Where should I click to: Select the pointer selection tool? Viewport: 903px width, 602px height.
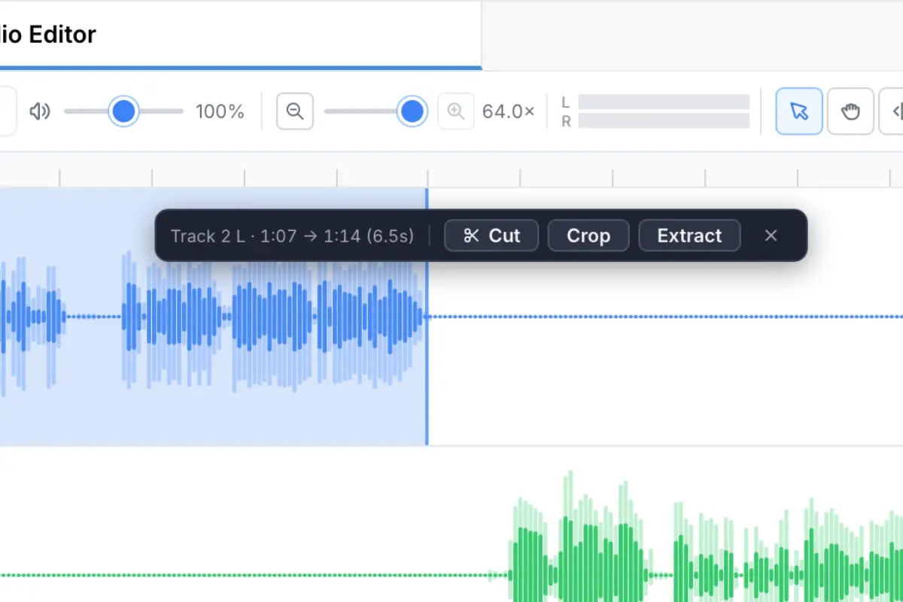pos(799,111)
